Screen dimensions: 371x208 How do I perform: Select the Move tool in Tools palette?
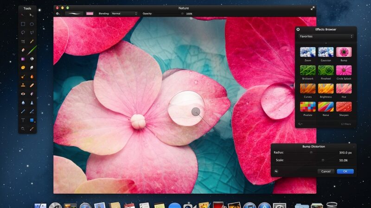click(x=32, y=15)
